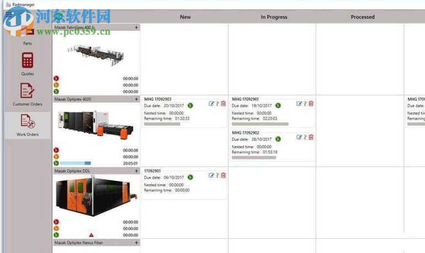Add order to Mazak Optiplex DDL plus
The width and height of the screenshot is (425, 253).
[136, 171]
